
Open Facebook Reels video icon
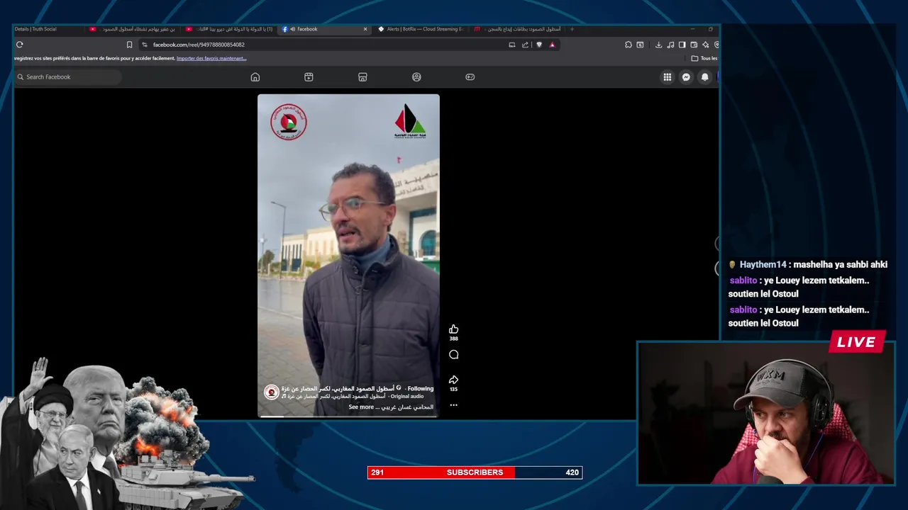(x=309, y=77)
